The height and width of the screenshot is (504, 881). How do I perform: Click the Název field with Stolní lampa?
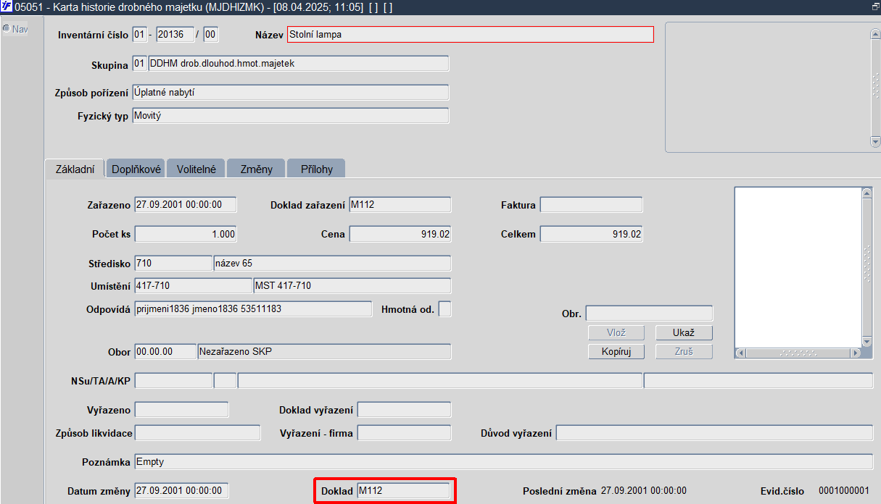[471, 34]
